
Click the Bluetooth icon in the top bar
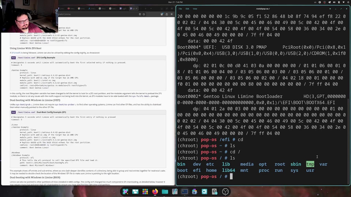[339, 2]
